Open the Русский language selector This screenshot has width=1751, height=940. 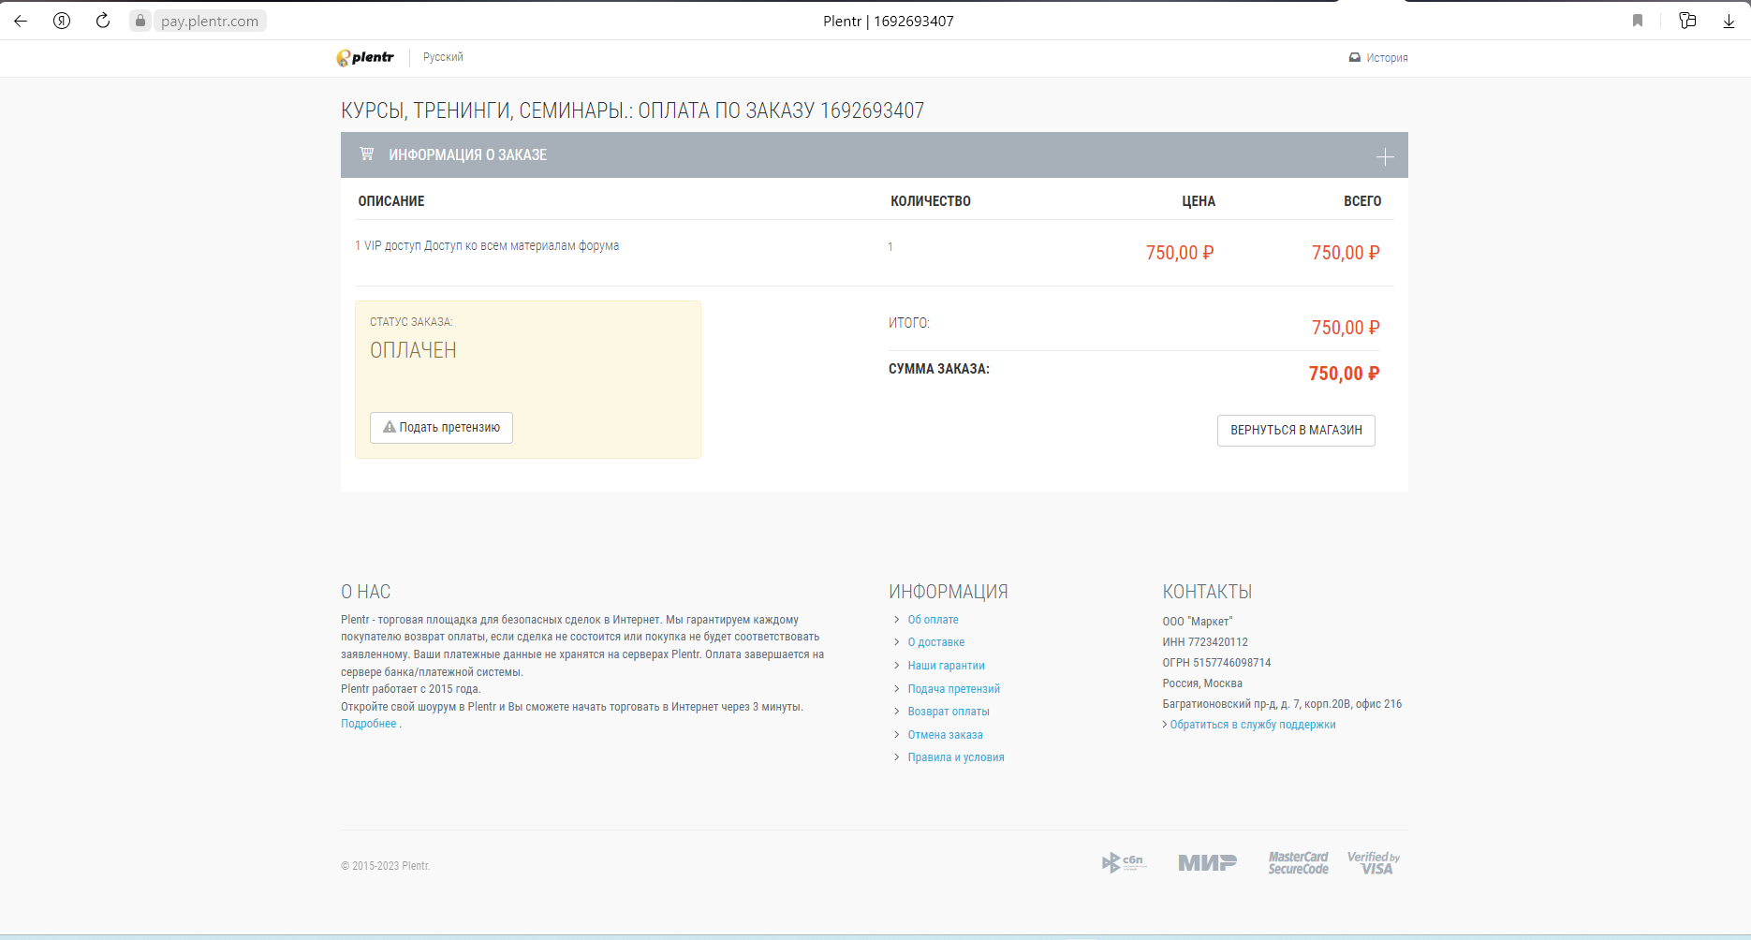(x=443, y=57)
